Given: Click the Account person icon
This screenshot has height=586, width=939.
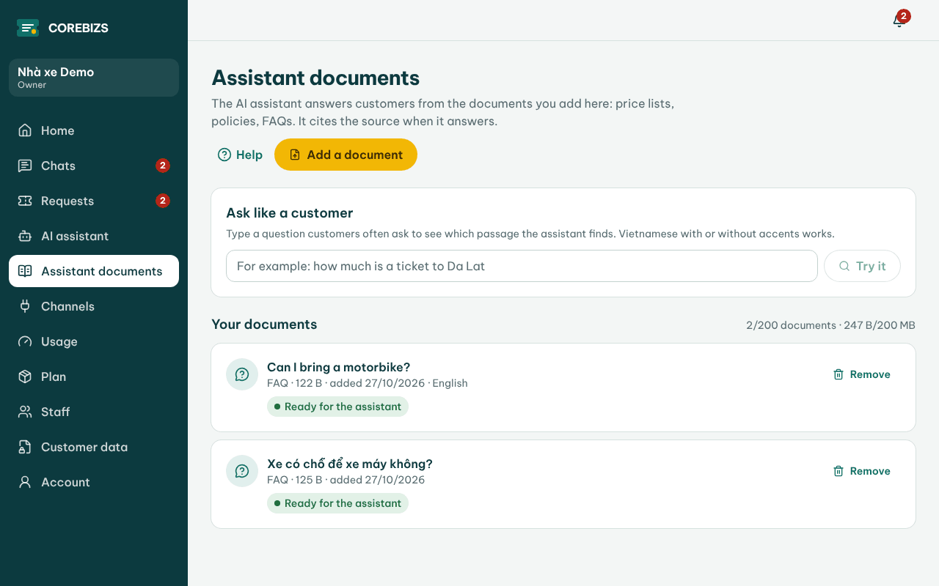Looking at the screenshot, I should (x=25, y=482).
